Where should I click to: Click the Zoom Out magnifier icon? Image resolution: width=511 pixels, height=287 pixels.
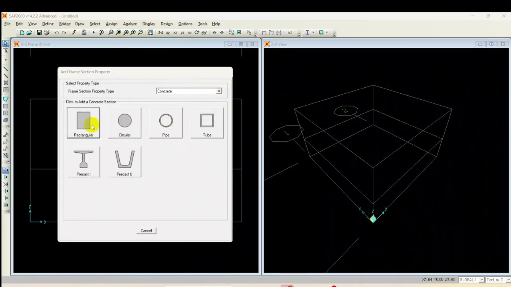point(141,32)
